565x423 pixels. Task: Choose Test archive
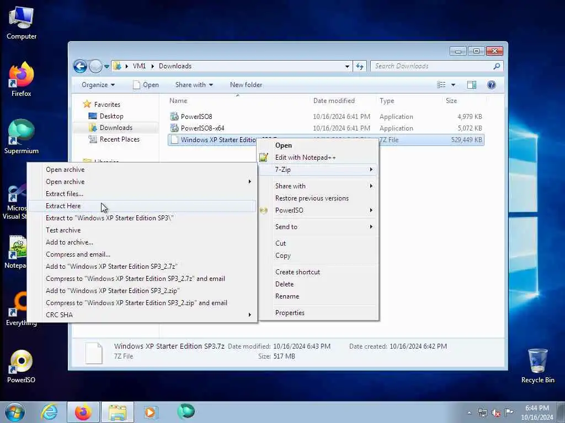click(x=142, y=230)
